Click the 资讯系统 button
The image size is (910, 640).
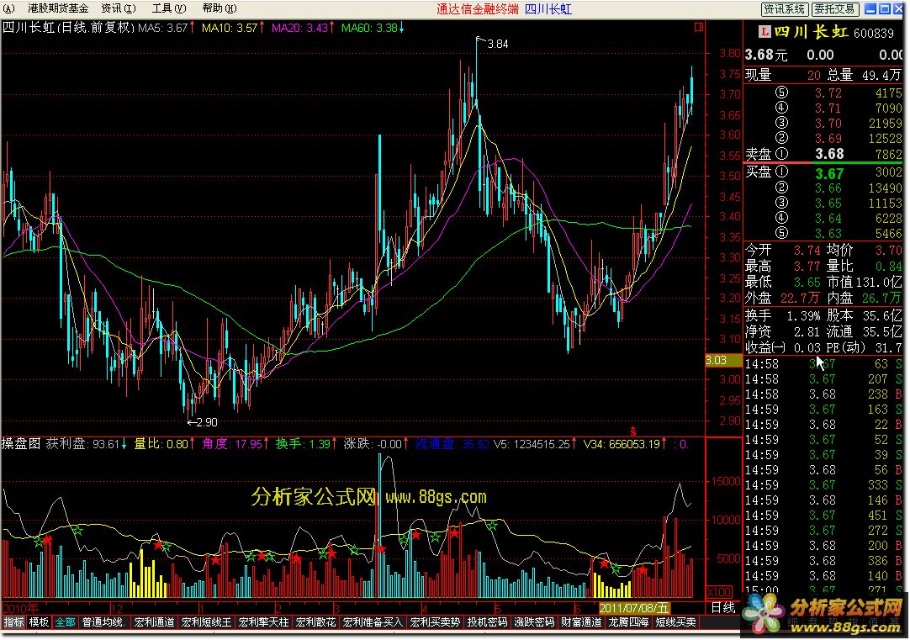[784, 9]
